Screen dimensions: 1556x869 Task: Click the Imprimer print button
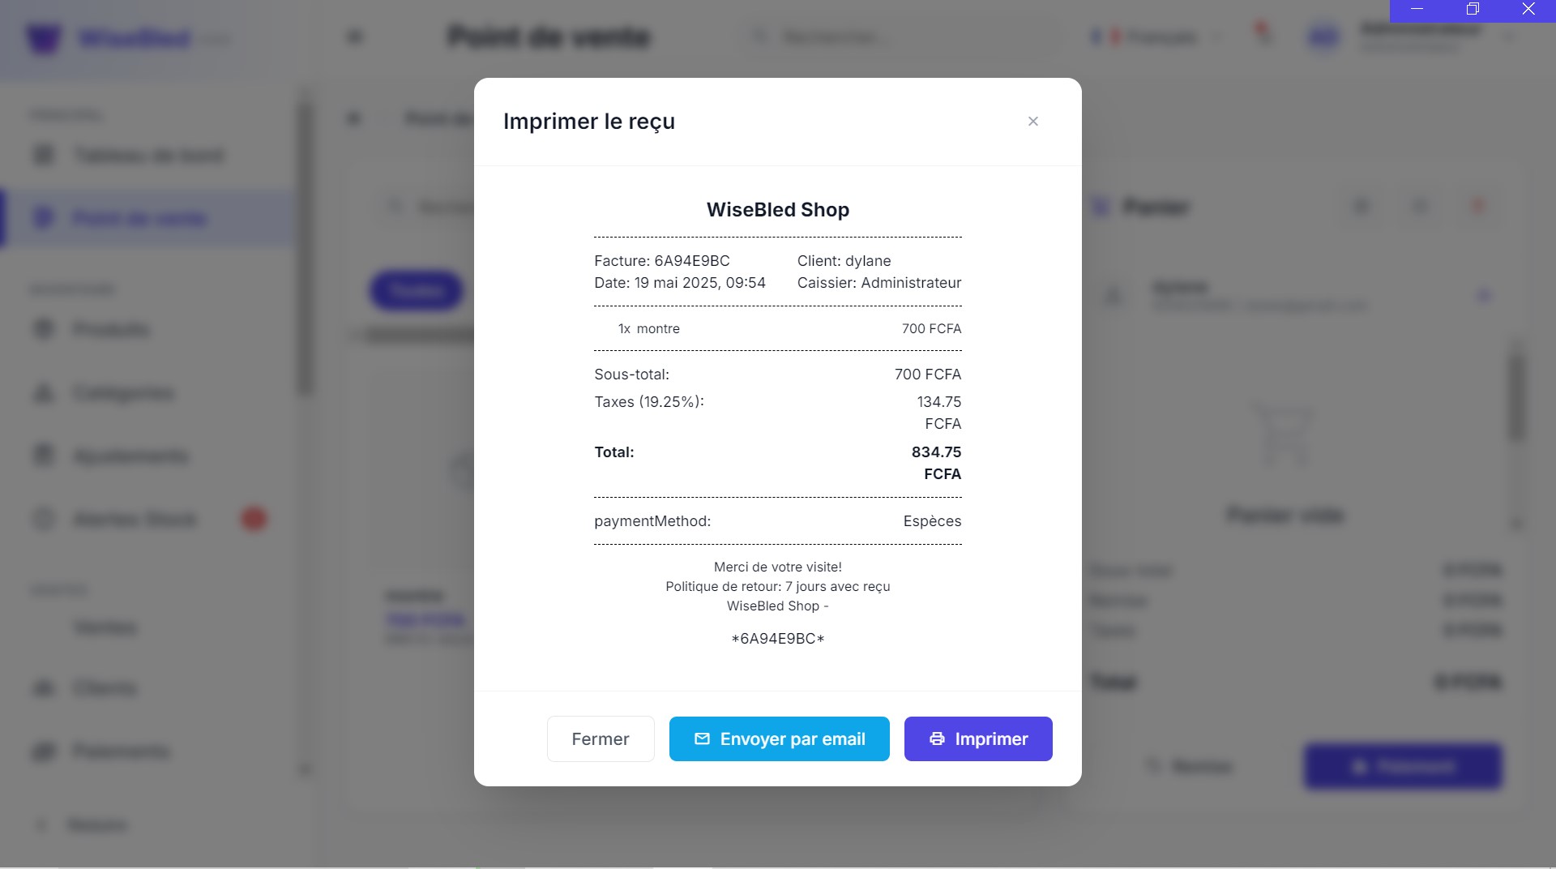point(977,738)
